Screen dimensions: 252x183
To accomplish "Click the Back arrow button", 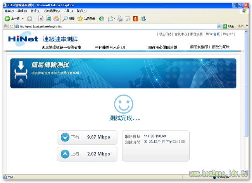I will point(7,19).
